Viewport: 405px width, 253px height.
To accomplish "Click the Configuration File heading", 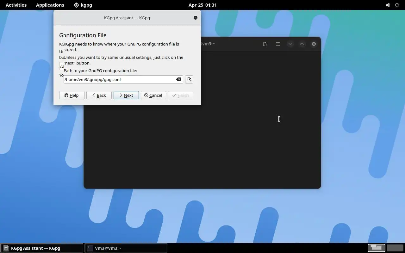I will pyautogui.click(x=83, y=35).
